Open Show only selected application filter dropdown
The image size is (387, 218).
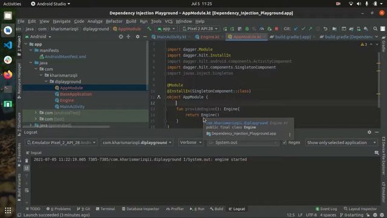pos(342,143)
